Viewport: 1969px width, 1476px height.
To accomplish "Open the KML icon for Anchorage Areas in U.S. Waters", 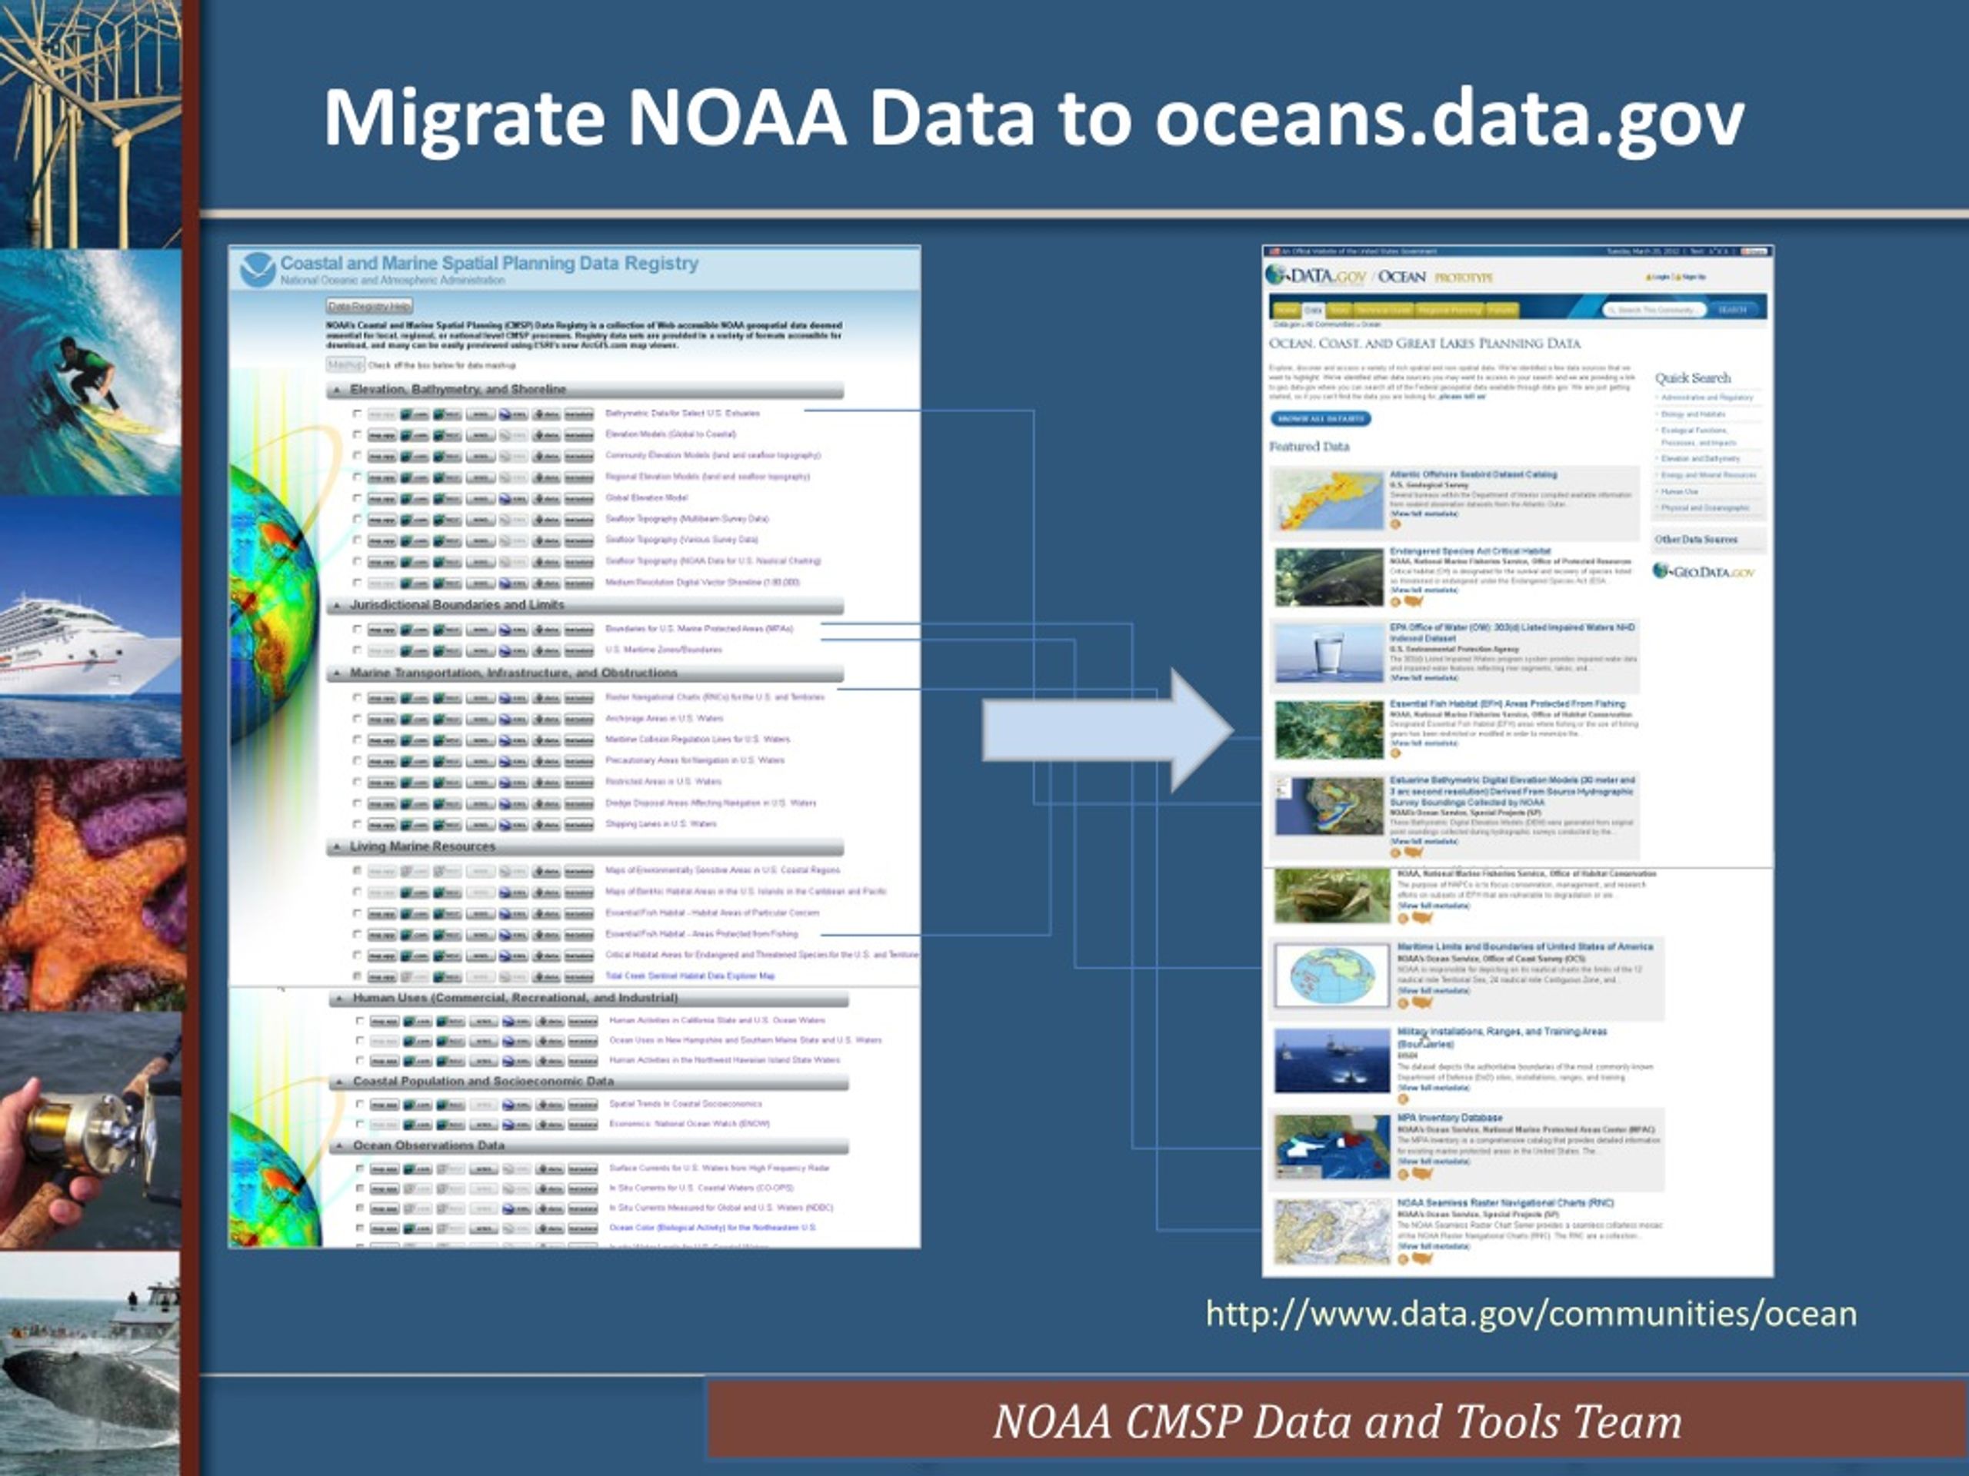I will [x=514, y=719].
